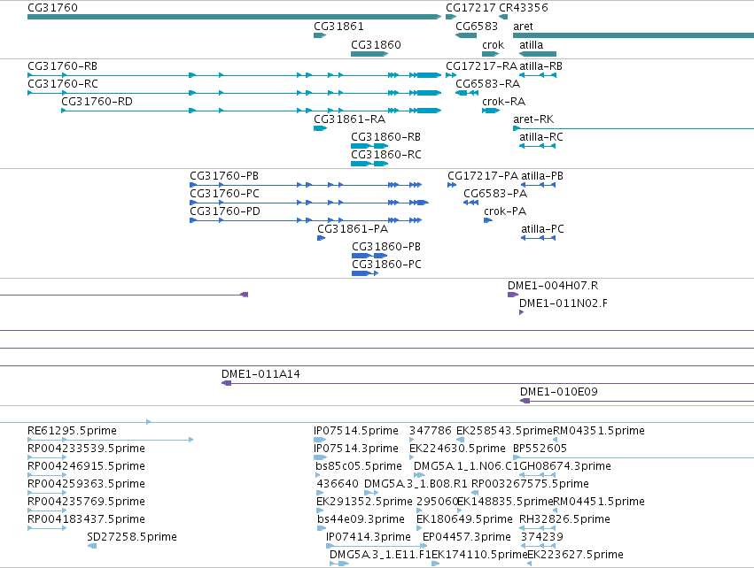Click protein CG6583-PA
754x568 pixels.
[x=470, y=203]
